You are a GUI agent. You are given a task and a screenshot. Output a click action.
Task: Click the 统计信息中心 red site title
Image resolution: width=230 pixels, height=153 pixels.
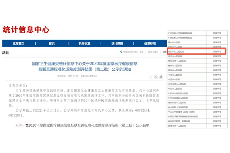tap(26, 29)
